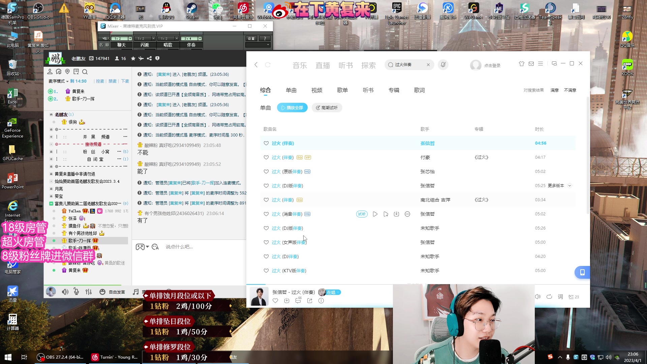This screenshot has width=647, height=364.
Task: Click the refresh icon in music player
Action: (x=268, y=65)
